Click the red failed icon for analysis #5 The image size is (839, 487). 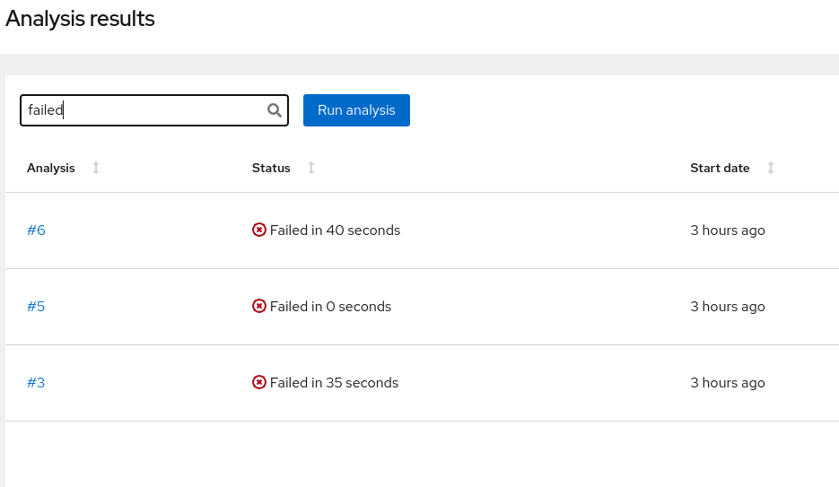(x=259, y=307)
